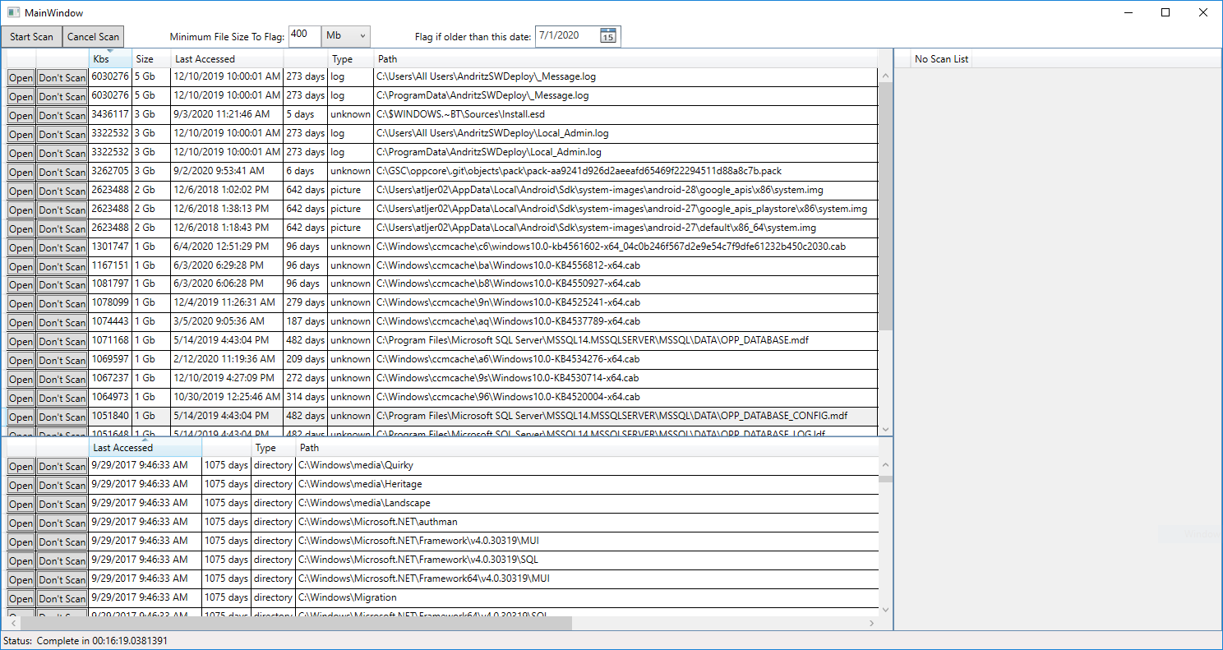This screenshot has width=1223, height=650.
Task: Click Don't Scan for ProgramData _Message.log
Action: click(62, 96)
